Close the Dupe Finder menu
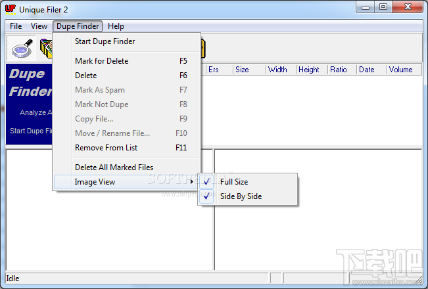The image size is (428, 289). (78, 26)
